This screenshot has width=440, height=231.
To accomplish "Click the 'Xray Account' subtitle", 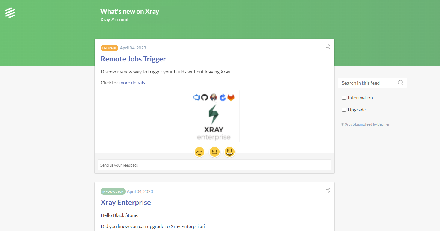I will (114, 20).
